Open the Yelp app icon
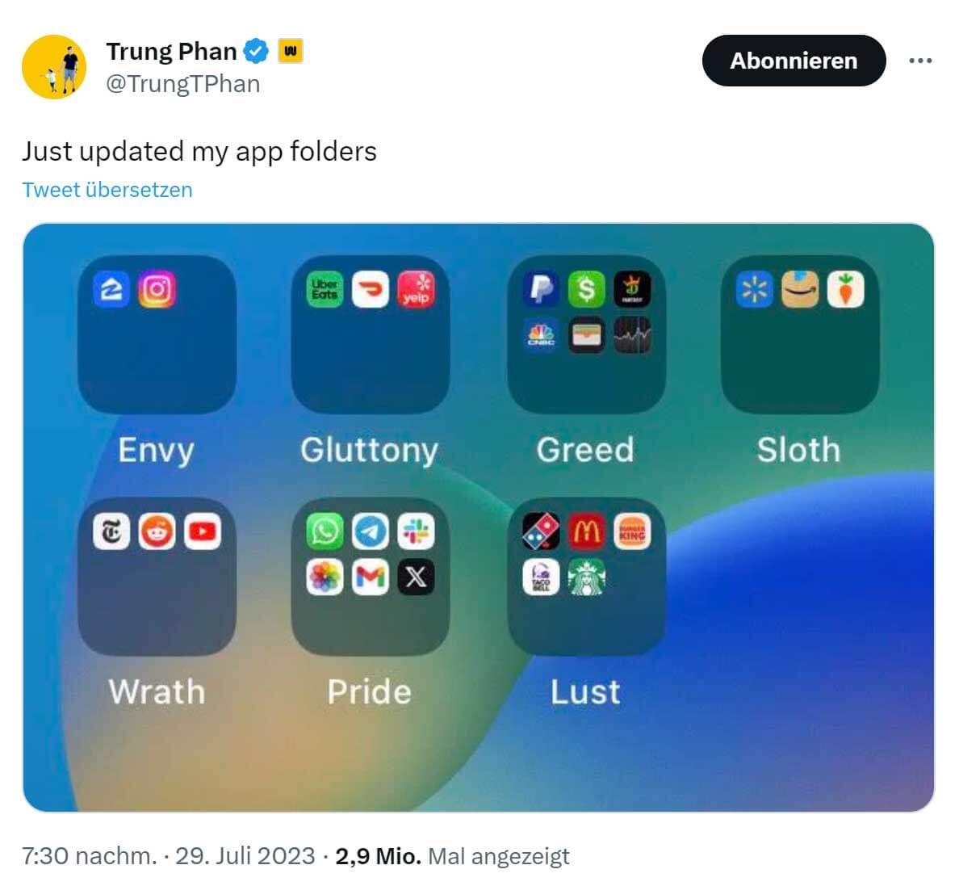 click(x=417, y=289)
